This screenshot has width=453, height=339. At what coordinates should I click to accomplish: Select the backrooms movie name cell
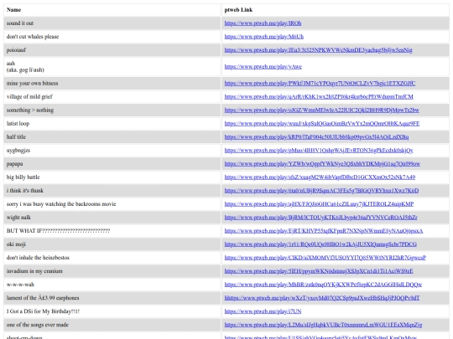[x=112, y=204]
